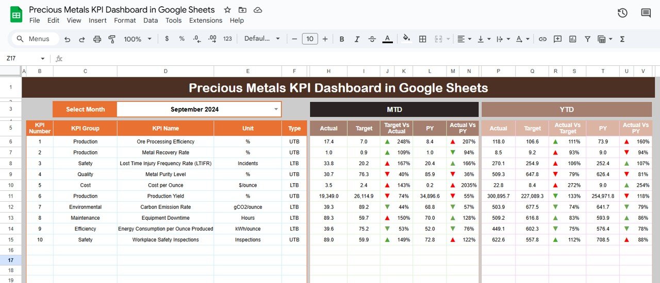Screen dimensions: 660x283
Task: Click the merge cells icon
Action: coord(439,39)
